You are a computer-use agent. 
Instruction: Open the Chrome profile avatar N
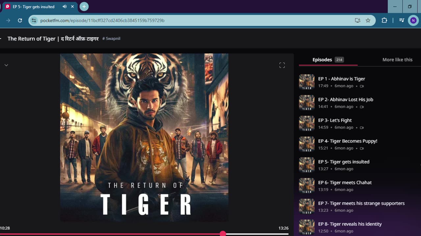pos(413,20)
